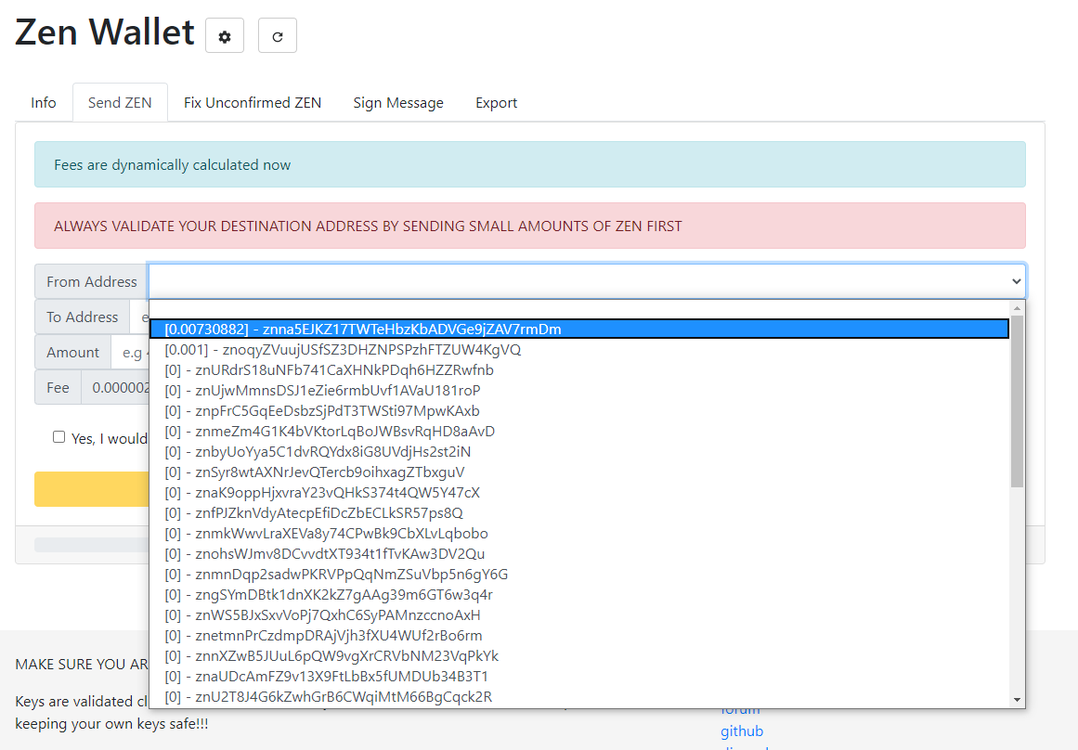Go to the Sign Message tab
Viewport: 1078px width, 750px height.
[398, 102]
